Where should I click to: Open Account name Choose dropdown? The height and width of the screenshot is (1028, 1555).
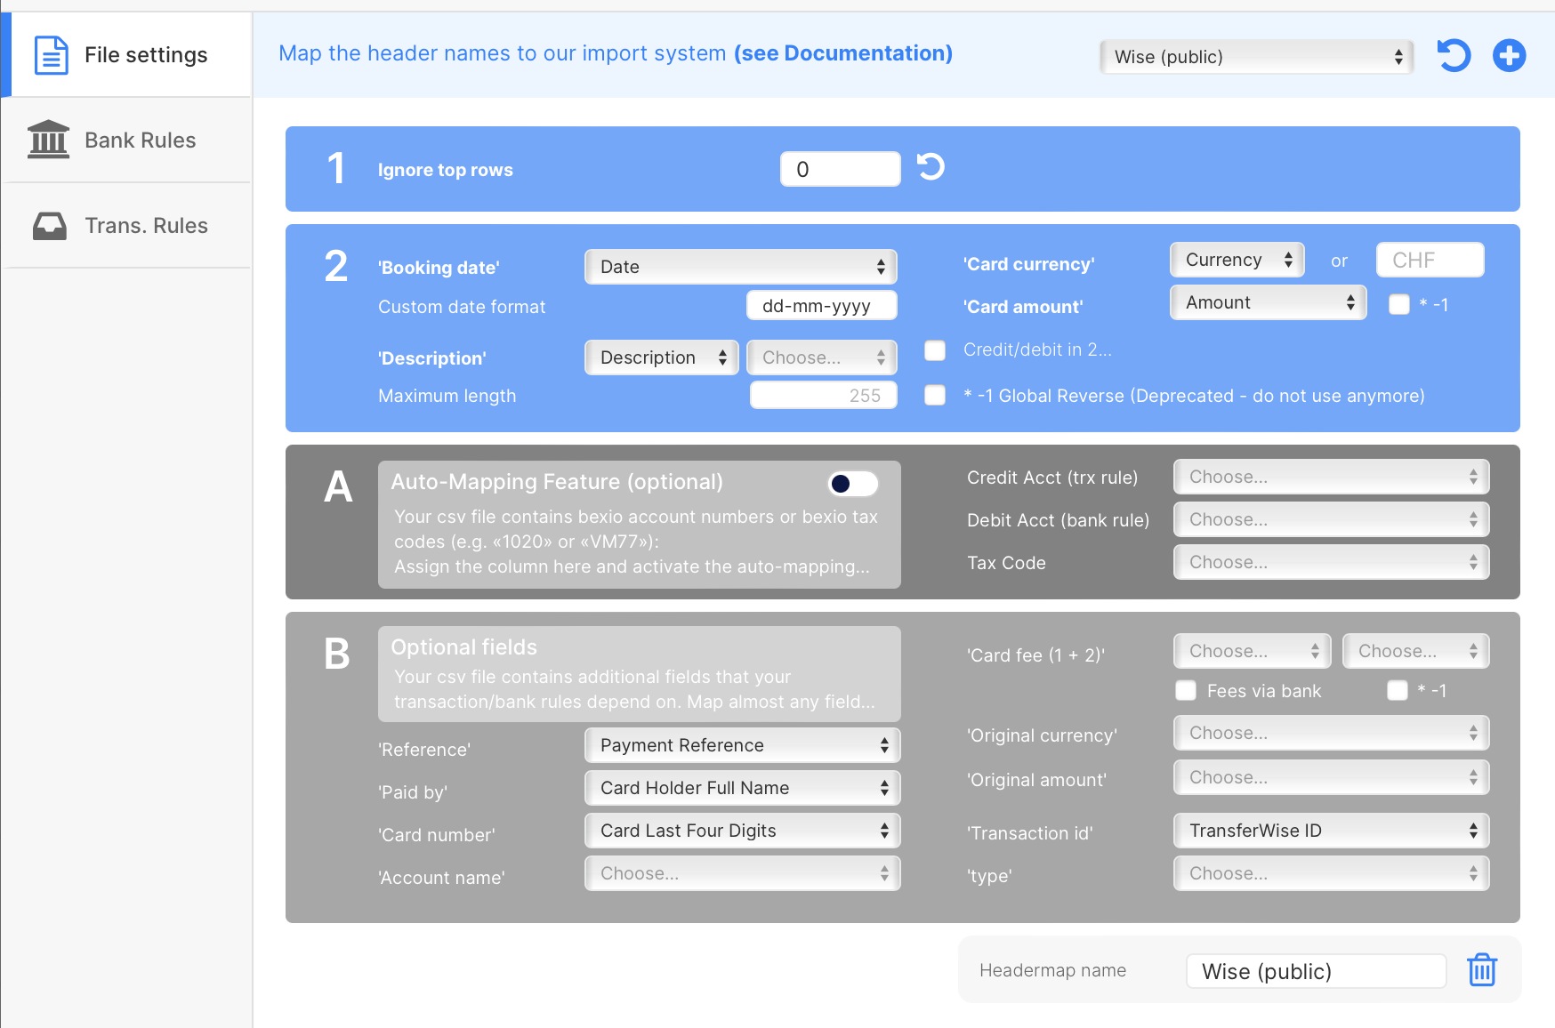(742, 873)
